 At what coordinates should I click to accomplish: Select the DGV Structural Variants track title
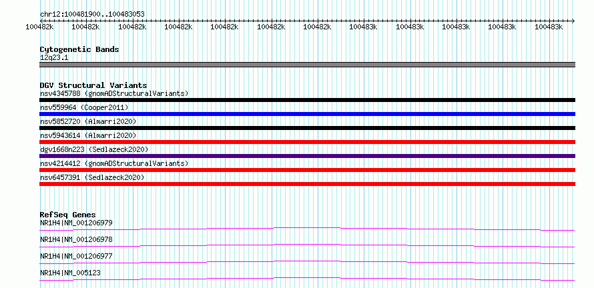[93, 85]
